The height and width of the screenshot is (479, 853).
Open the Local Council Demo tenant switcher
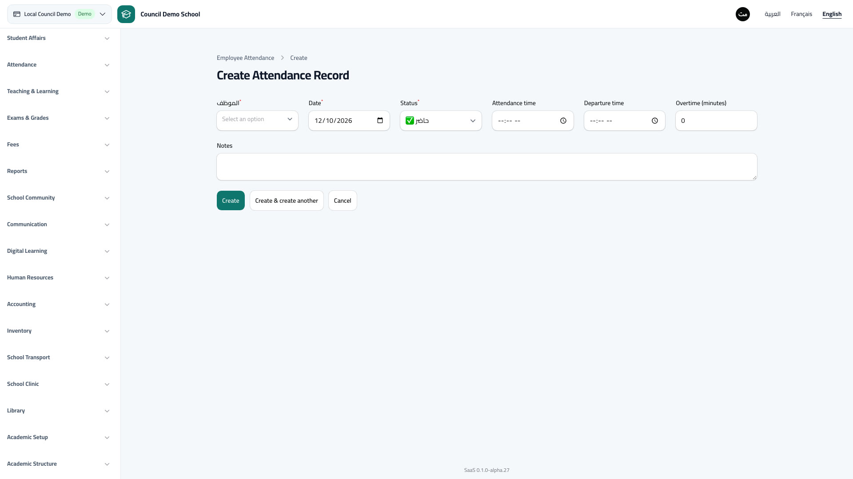tap(60, 14)
